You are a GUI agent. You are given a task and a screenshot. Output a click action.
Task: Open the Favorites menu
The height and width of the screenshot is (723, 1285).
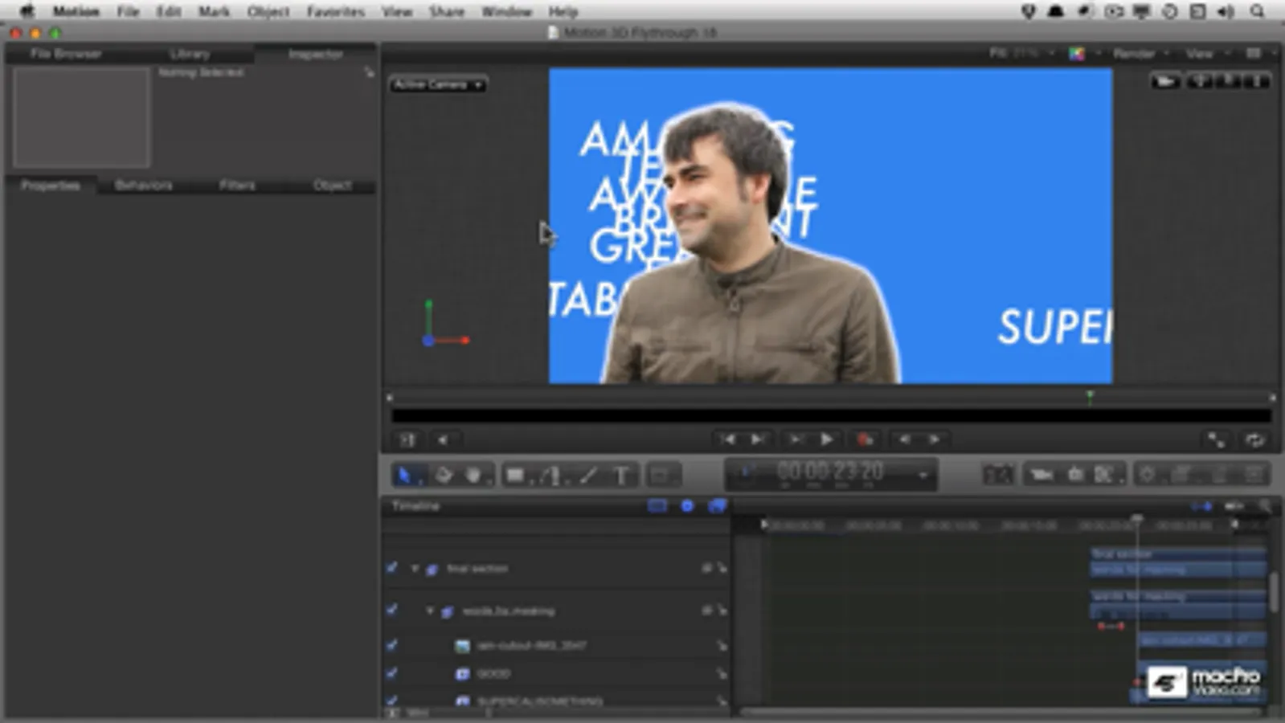click(x=335, y=11)
